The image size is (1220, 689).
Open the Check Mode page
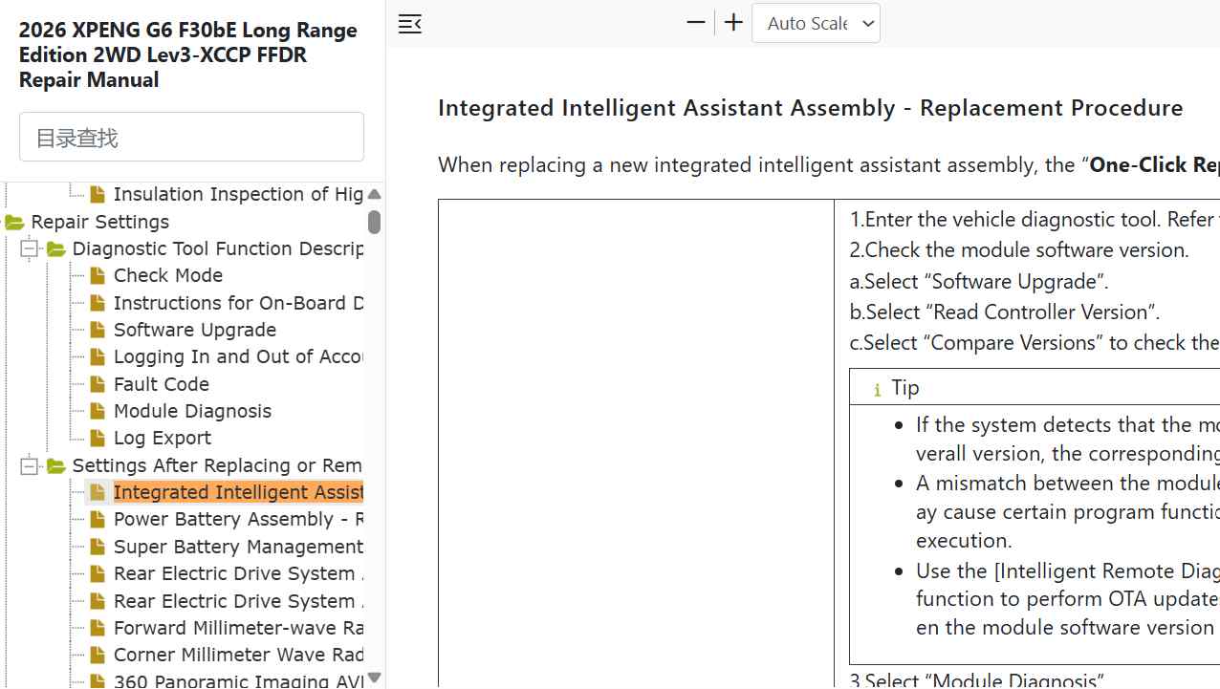tap(168, 275)
